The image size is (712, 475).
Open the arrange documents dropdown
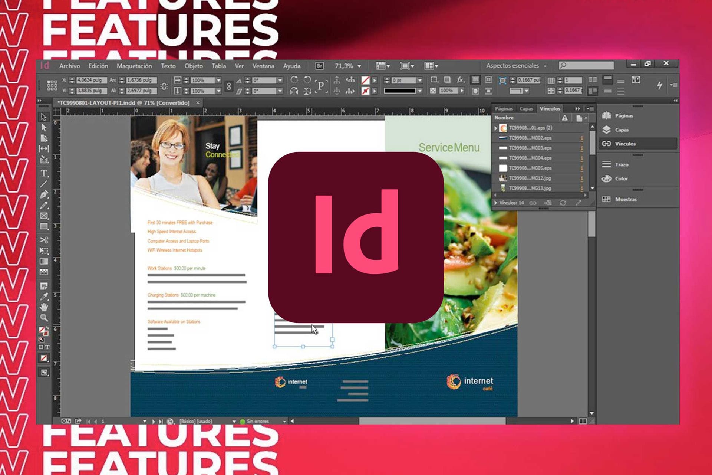point(431,66)
